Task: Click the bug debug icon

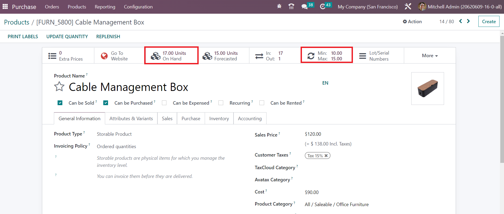Action: [279, 6]
